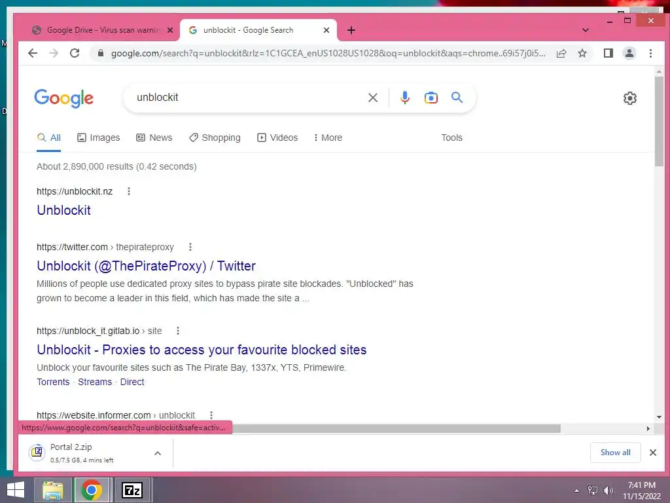The height and width of the screenshot is (503, 670).
Task: Open 7-Zip from the taskbar
Action: pyautogui.click(x=132, y=490)
